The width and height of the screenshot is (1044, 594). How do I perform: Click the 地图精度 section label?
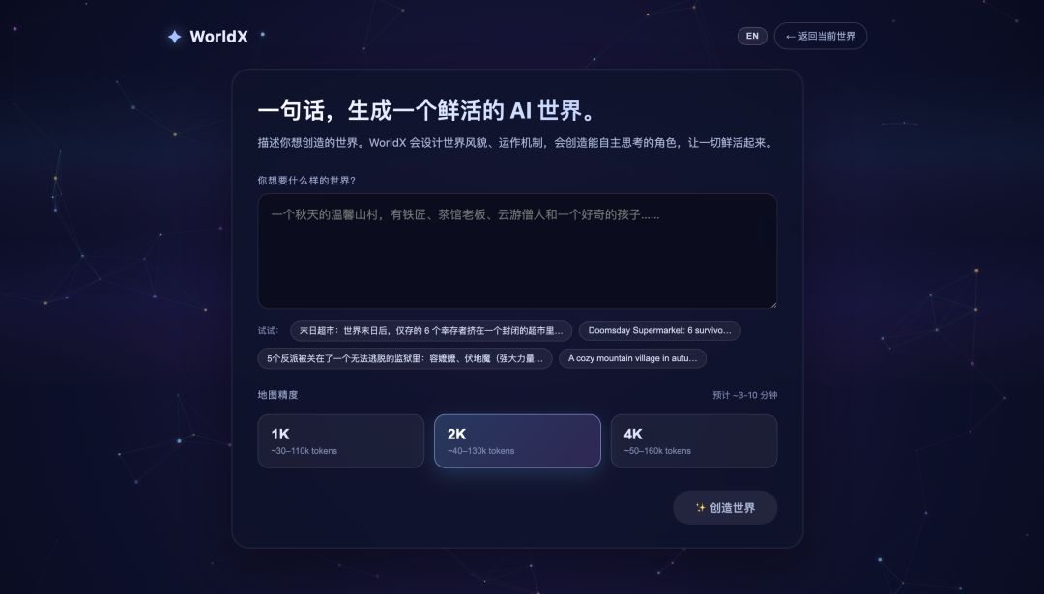(x=277, y=395)
